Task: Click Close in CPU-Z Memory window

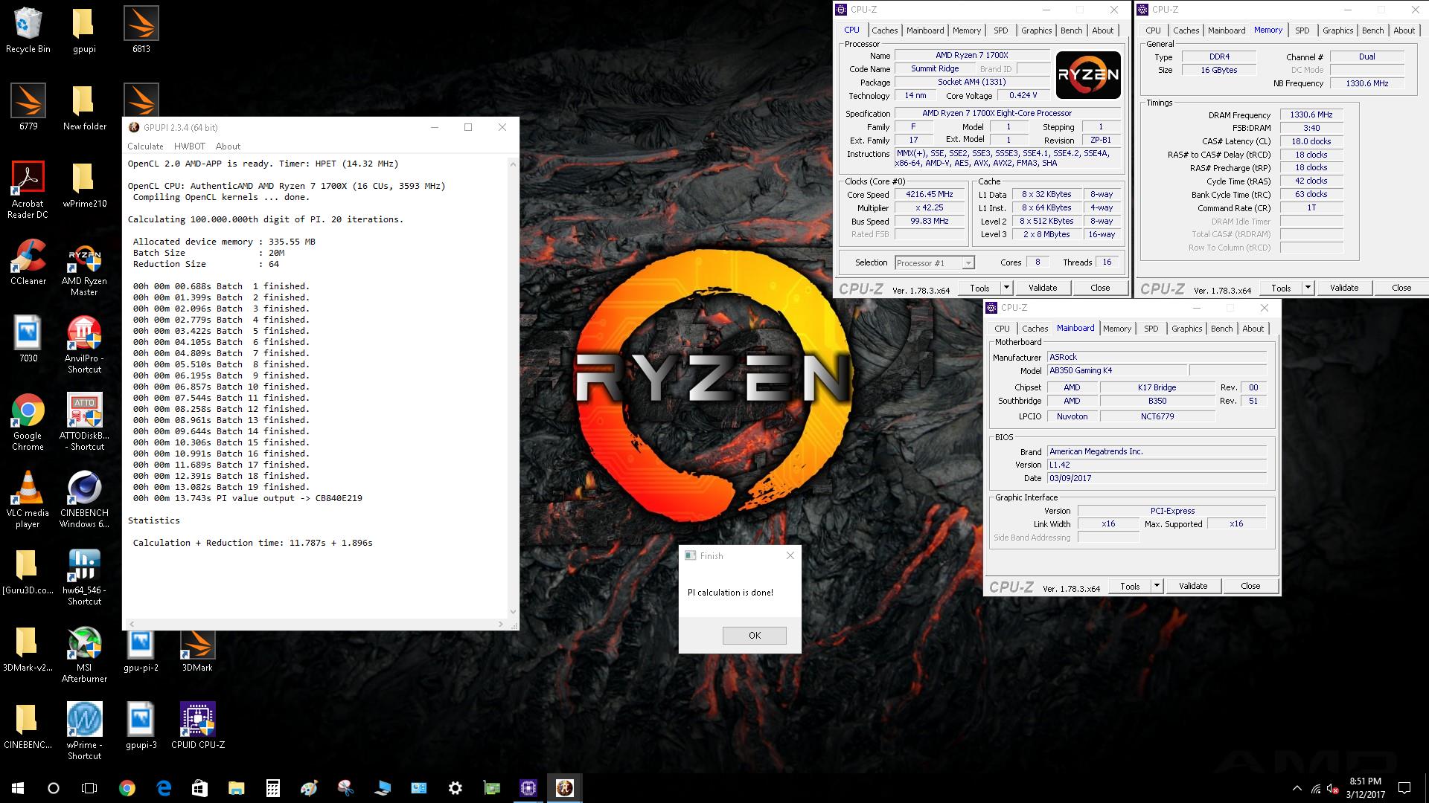Action: pyautogui.click(x=1401, y=288)
